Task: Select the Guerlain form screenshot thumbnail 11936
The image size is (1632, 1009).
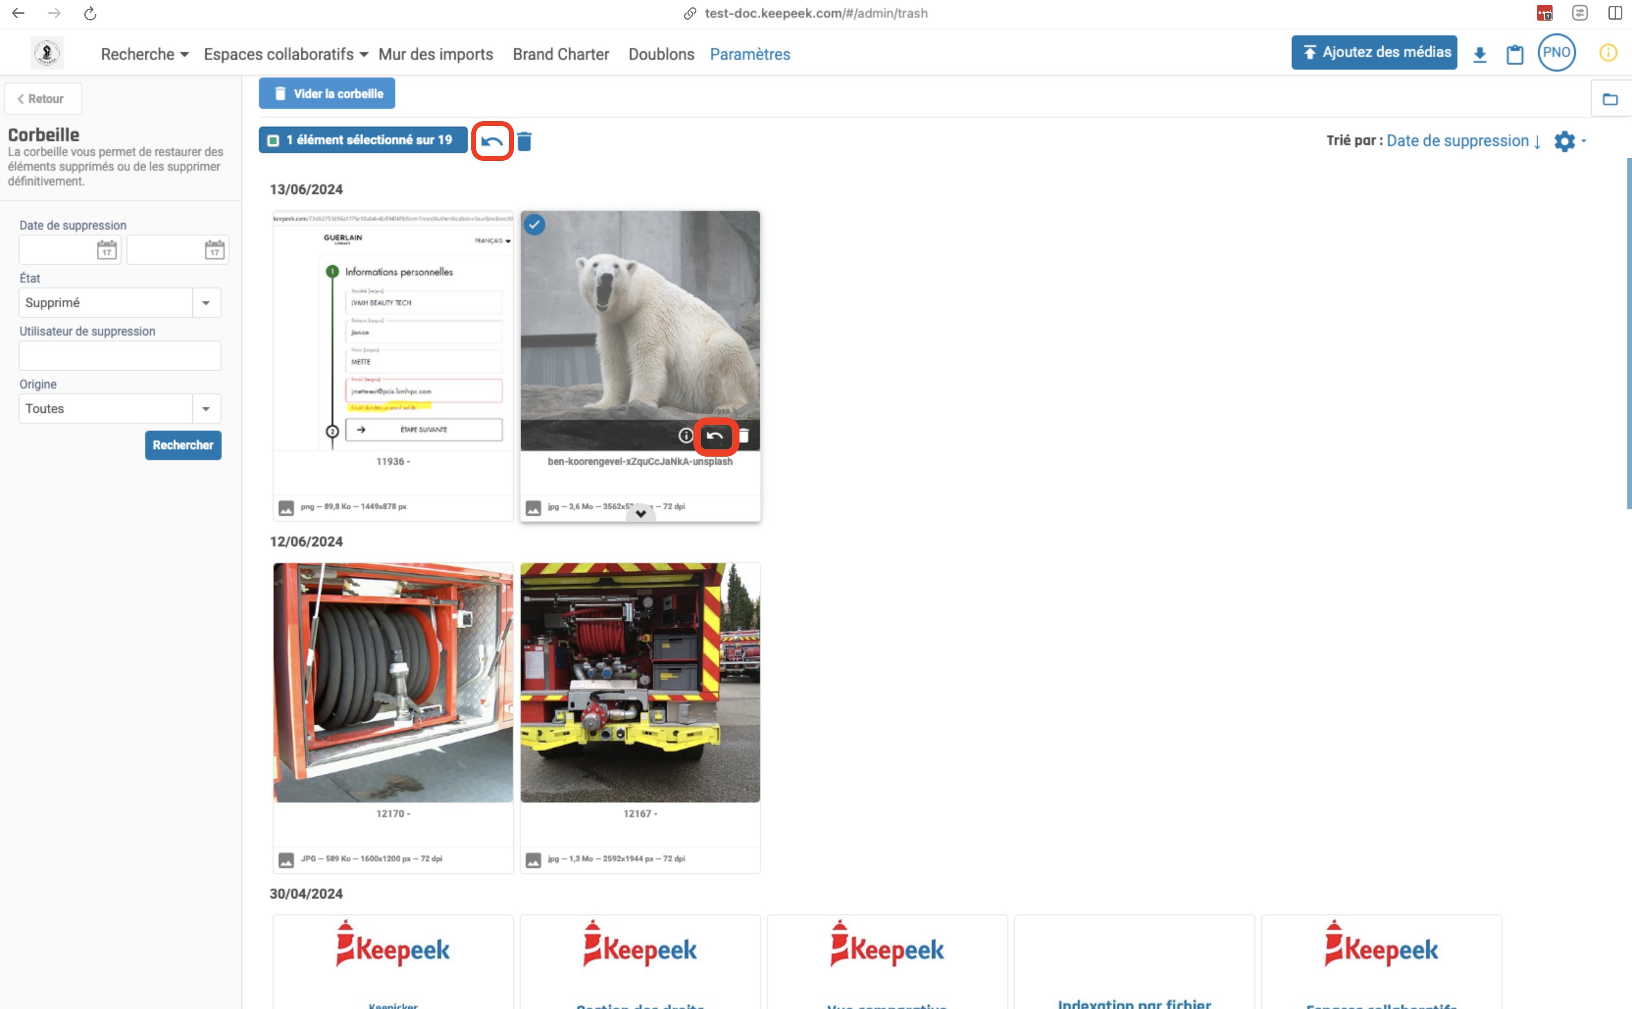Action: pos(393,331)
